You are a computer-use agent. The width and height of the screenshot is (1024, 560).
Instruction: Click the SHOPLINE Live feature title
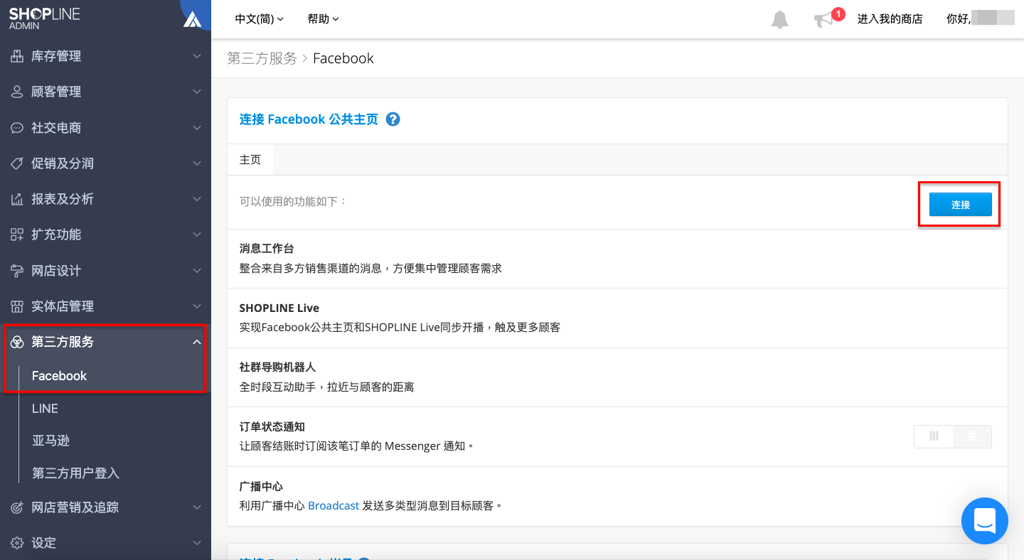point(279,308)
